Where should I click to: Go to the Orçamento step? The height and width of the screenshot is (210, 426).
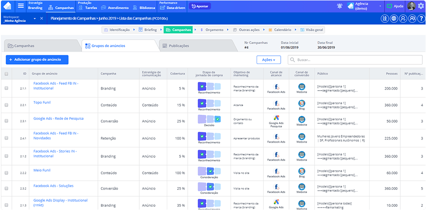212,30
